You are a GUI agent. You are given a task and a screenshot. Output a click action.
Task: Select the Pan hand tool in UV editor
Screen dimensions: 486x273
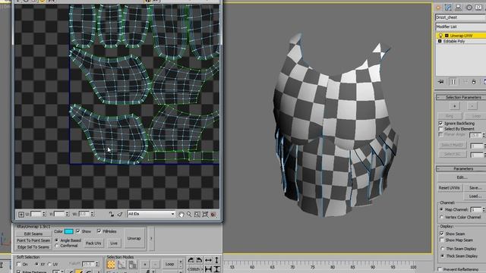181,214
